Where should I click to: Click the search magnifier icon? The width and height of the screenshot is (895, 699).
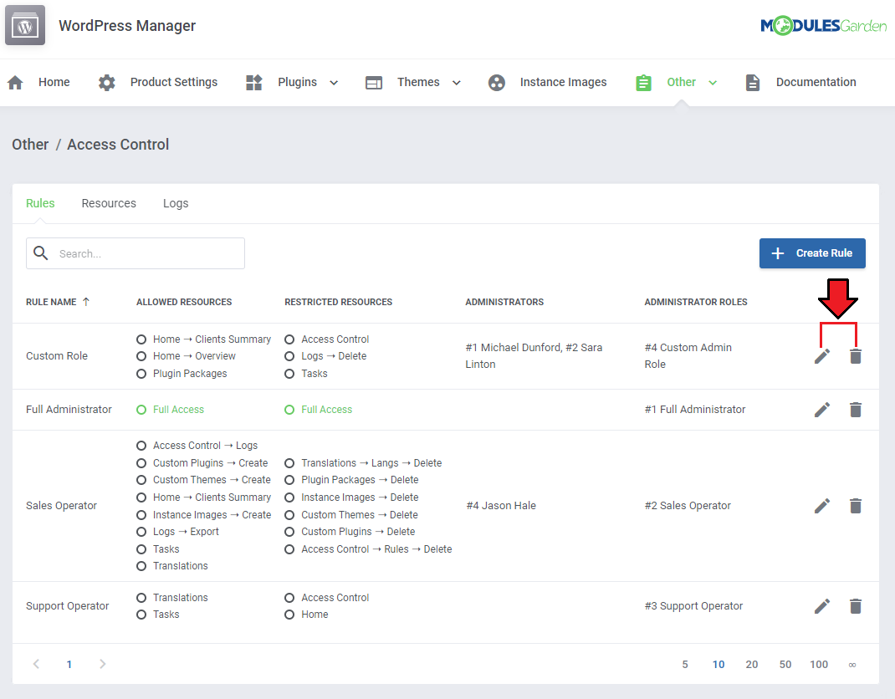pos(40,253)
